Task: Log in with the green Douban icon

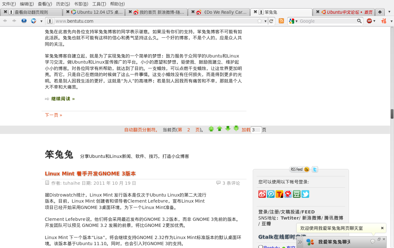Action: coord(297,194)
